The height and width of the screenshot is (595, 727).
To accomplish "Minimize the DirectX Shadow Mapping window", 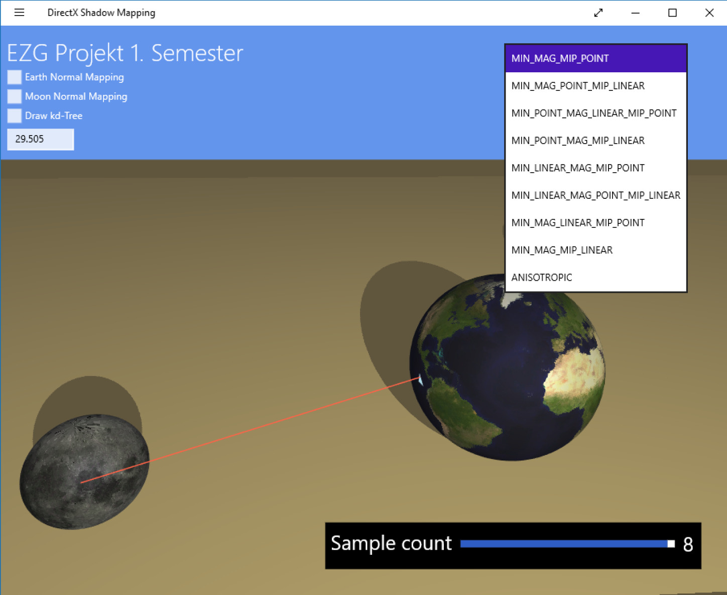I will pos(635,13).
